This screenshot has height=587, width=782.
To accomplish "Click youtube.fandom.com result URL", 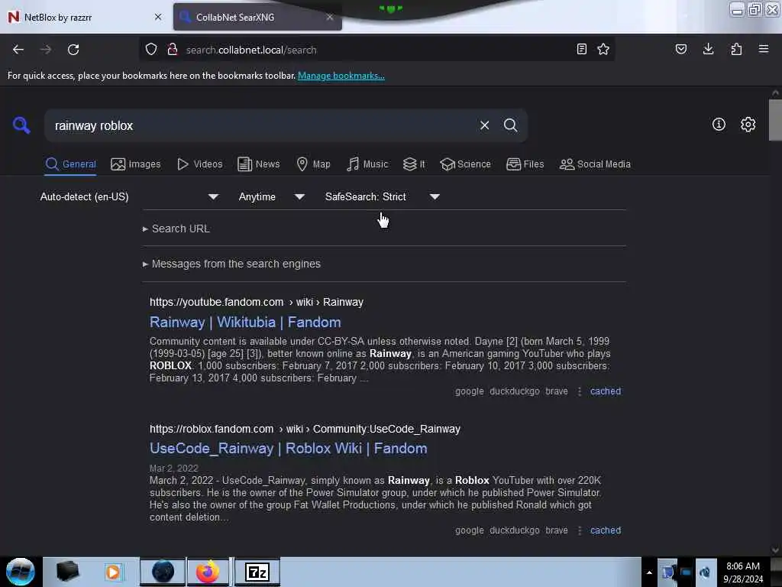I will pos(257,302).
